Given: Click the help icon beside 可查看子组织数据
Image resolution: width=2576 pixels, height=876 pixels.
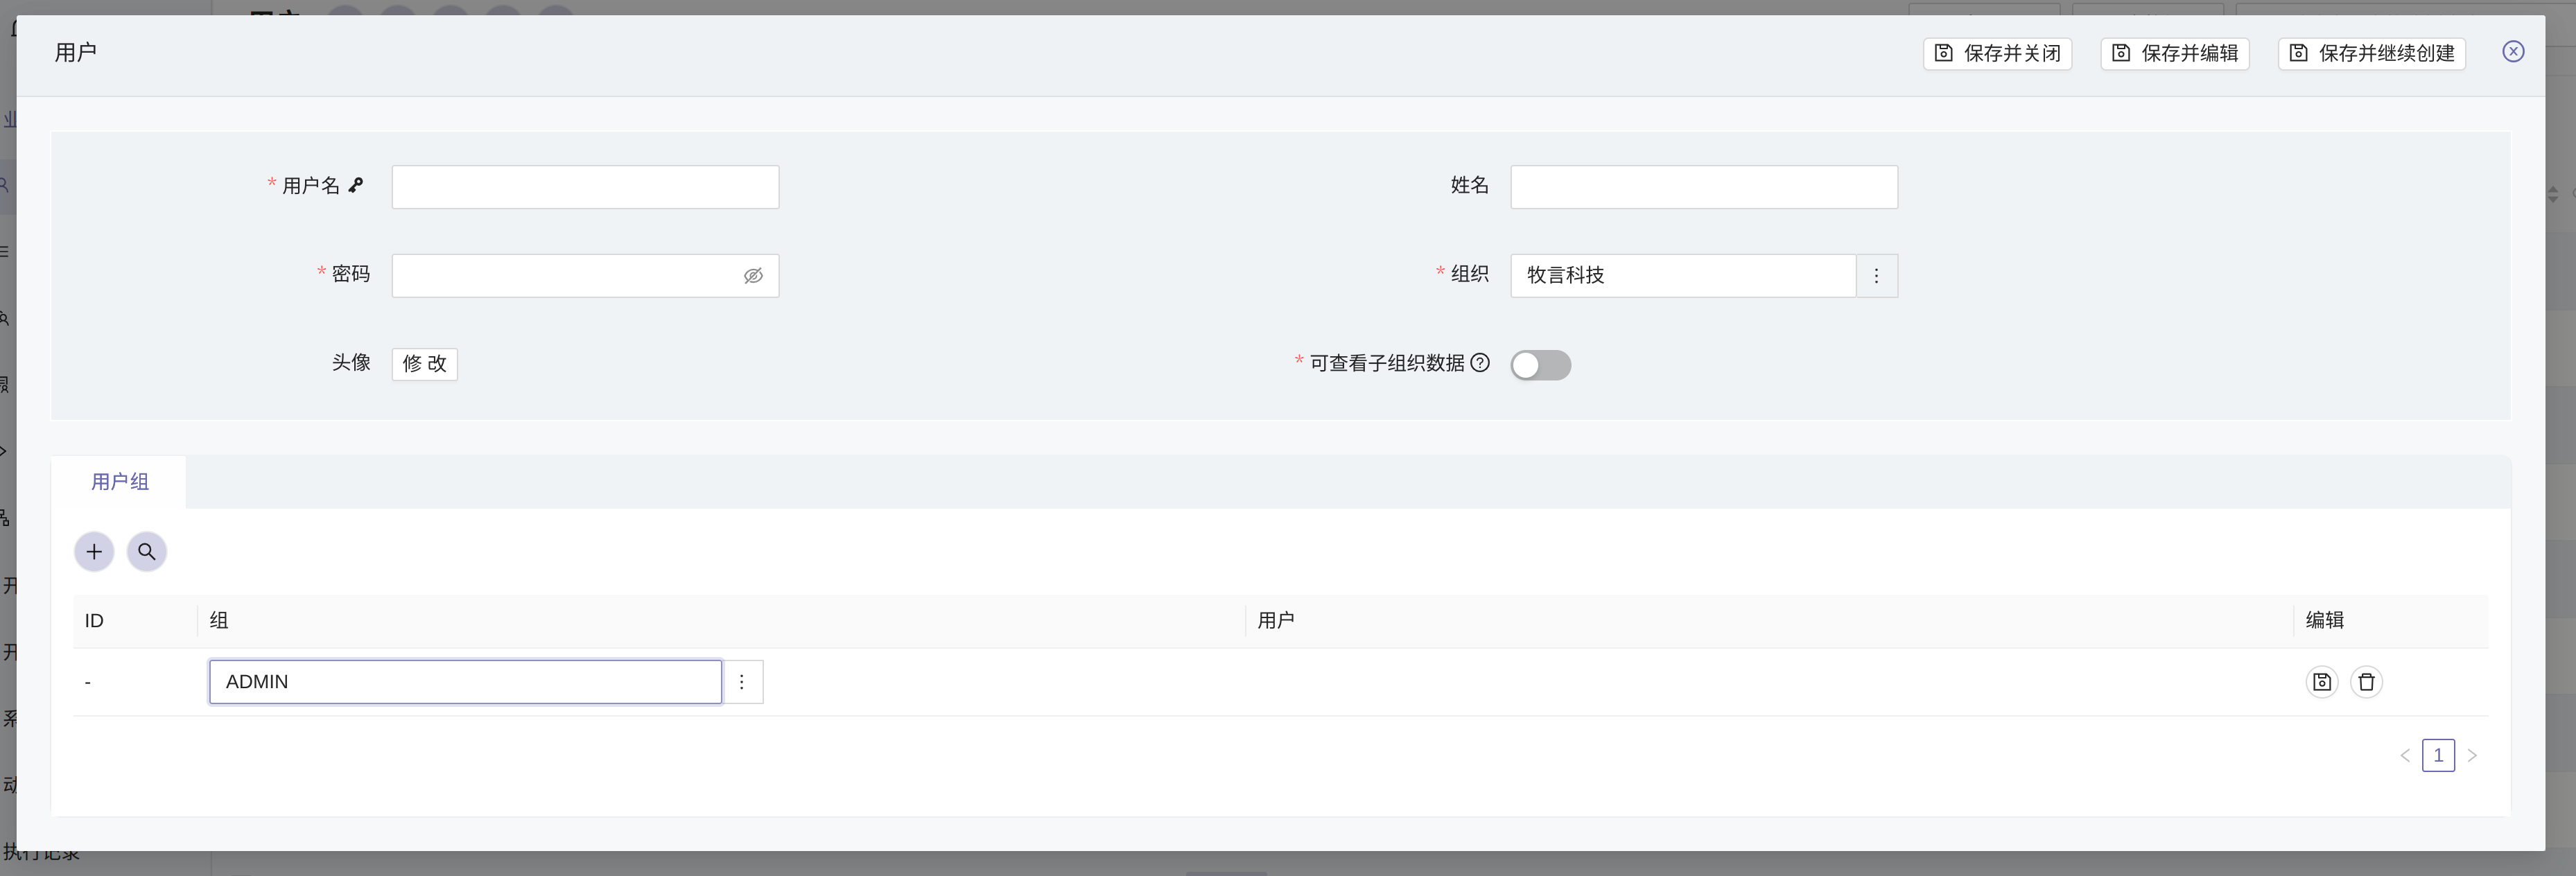Looking at the screenshot, I should pos(1480,364).
